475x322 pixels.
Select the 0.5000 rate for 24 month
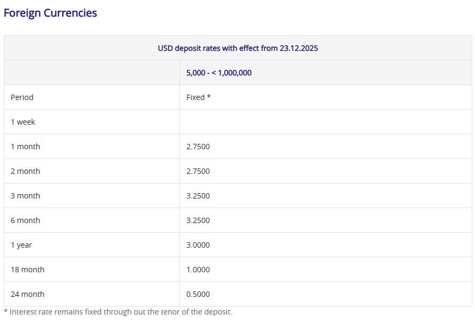(x=198, y=294)
